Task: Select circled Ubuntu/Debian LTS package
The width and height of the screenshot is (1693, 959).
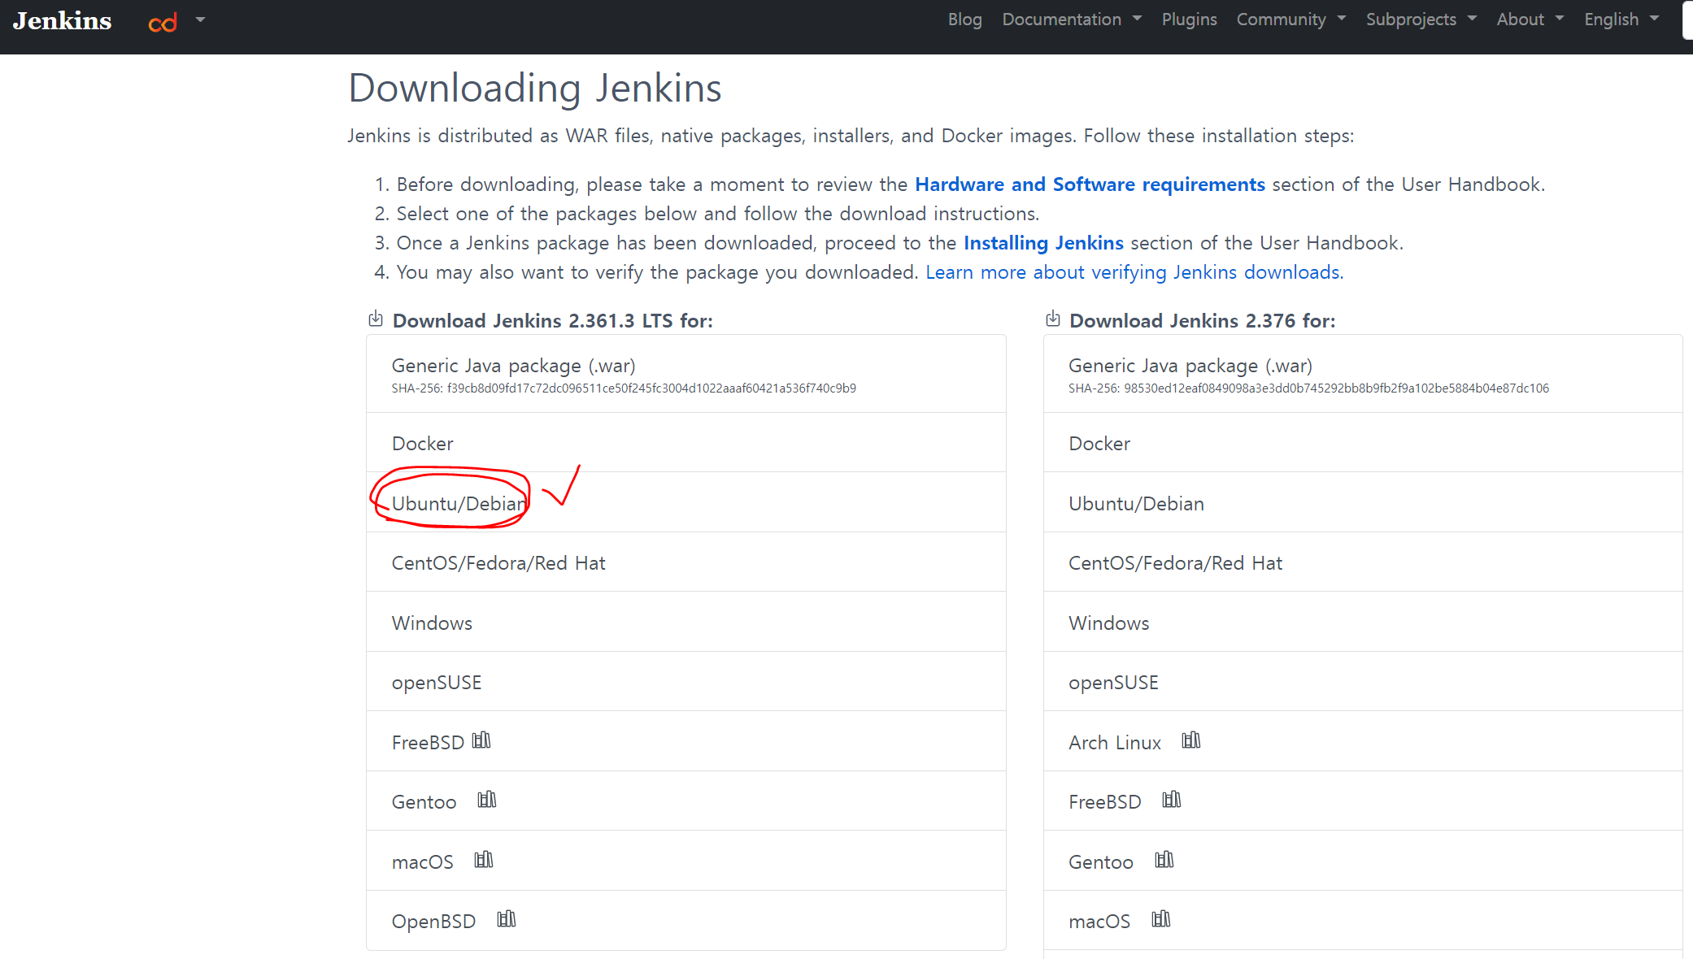Action: (x=459, y=503)
